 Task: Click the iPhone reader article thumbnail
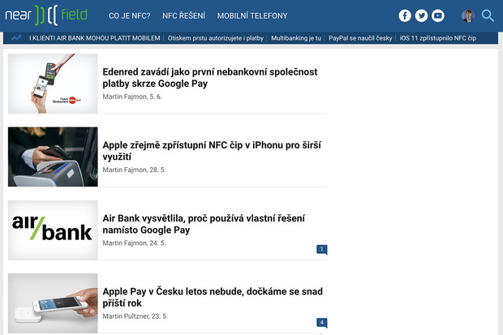pos(53,303)
